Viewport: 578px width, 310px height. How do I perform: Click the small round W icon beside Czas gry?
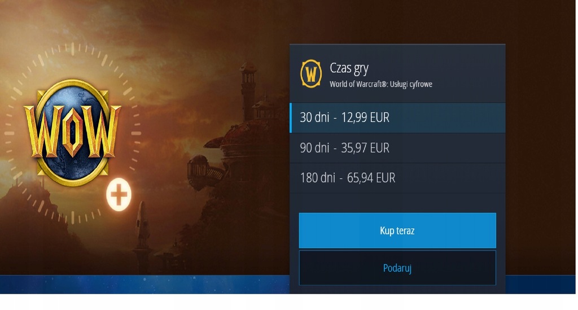point(311,74)
